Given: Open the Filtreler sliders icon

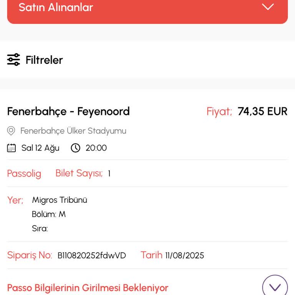Looking at the screenshot, I should (x=13, y=60).
